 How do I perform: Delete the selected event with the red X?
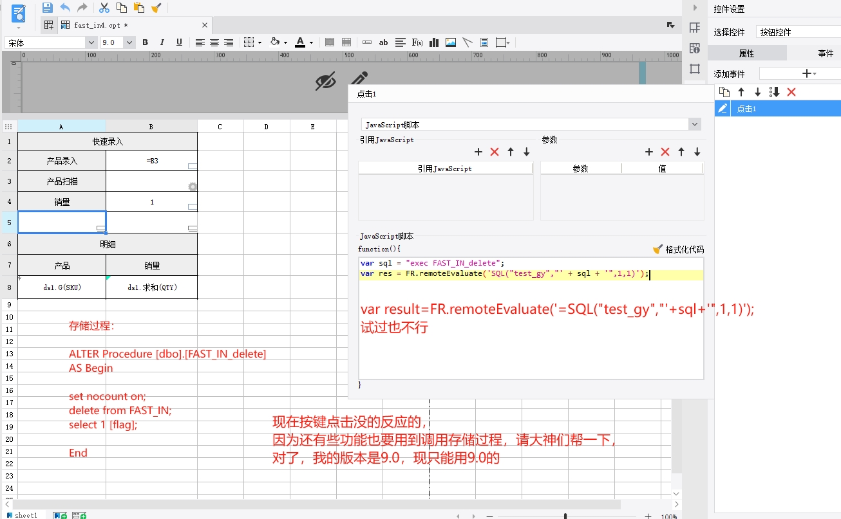(791, 92)
